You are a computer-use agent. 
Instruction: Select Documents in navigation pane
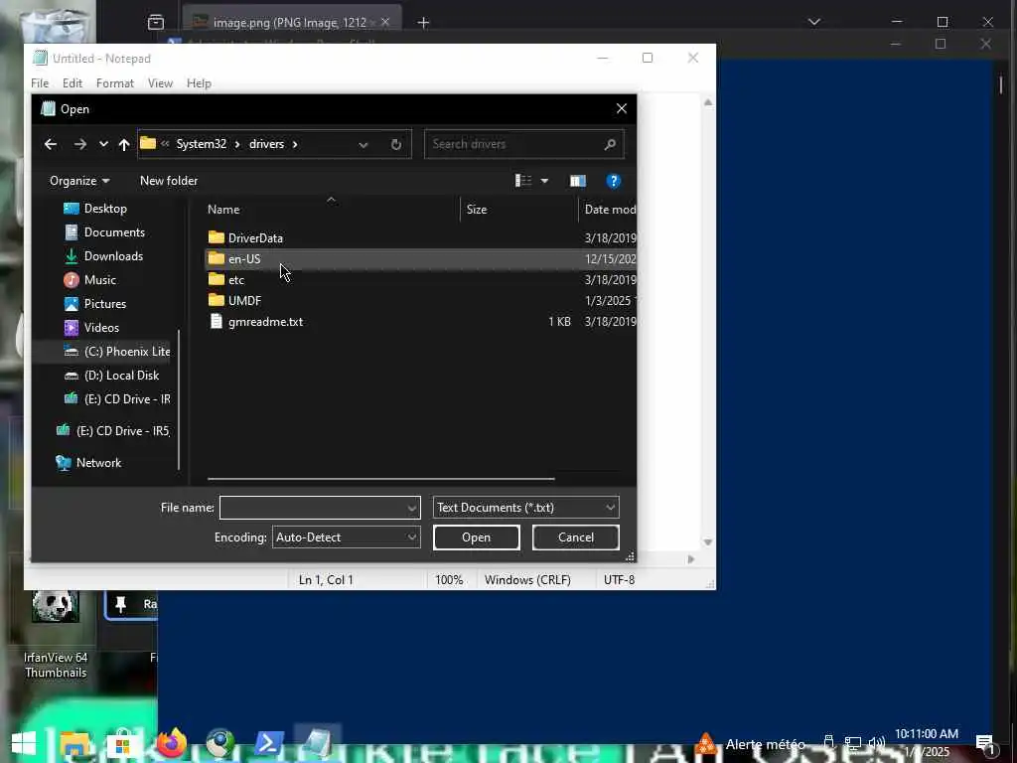114,232
